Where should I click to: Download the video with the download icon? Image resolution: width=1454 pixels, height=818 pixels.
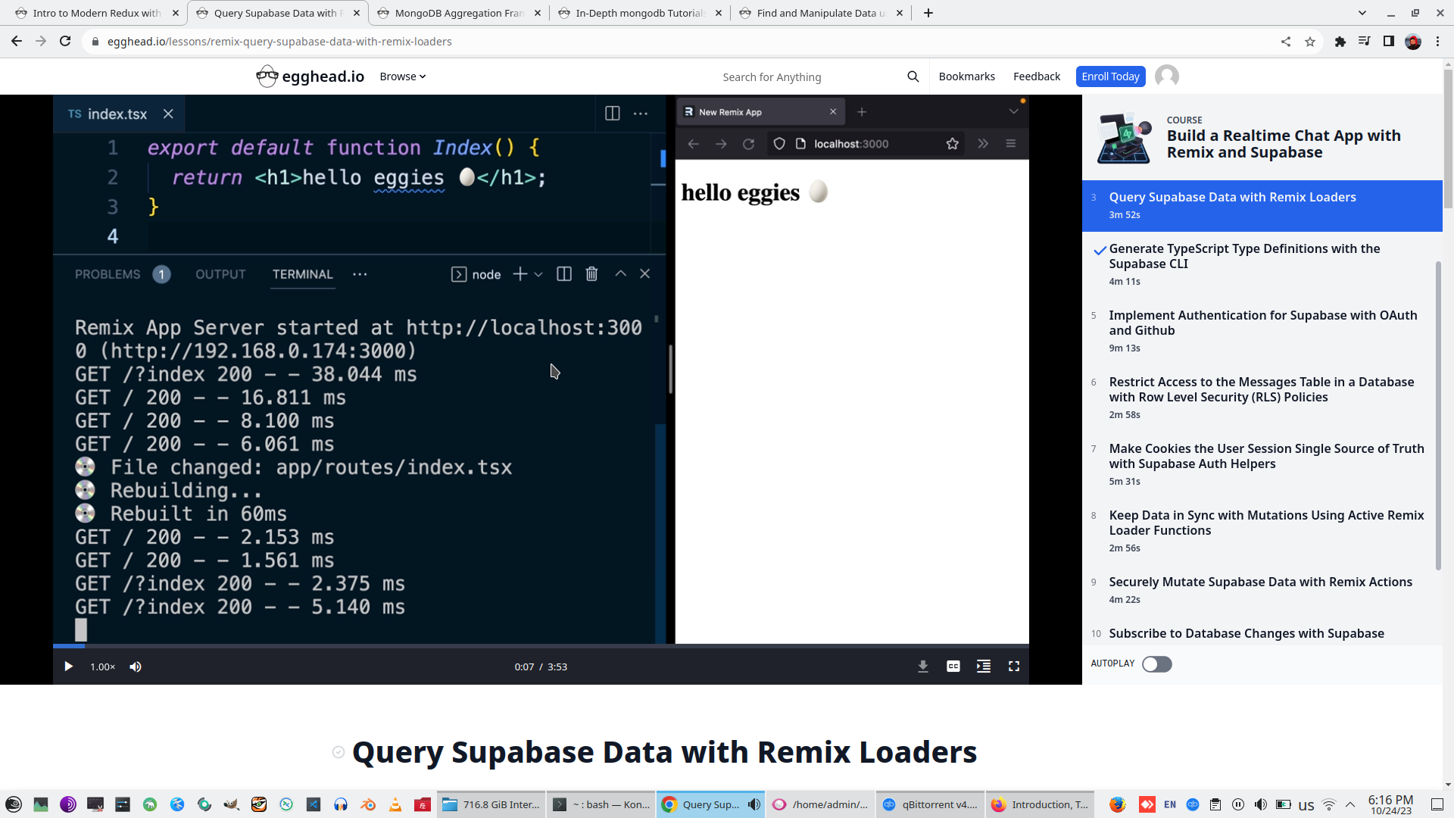point(922,667)
